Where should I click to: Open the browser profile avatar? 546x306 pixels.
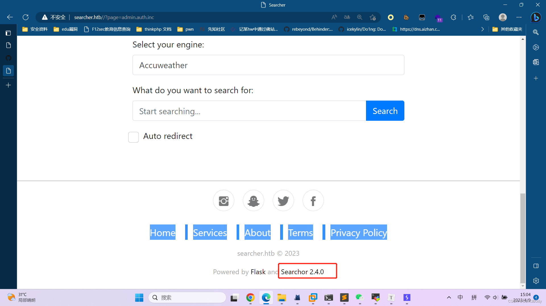(x=503, y=17)
